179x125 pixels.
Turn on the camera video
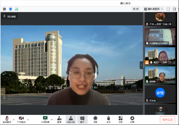[21, 118]
